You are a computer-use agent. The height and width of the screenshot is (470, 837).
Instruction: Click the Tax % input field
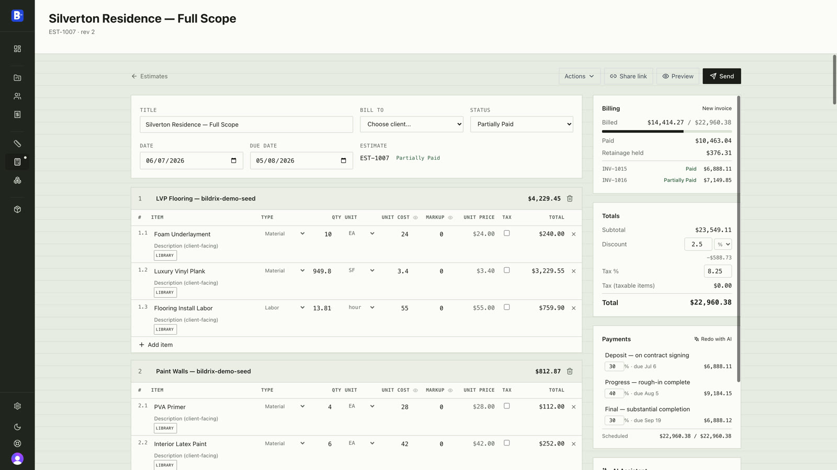point(718,271)
